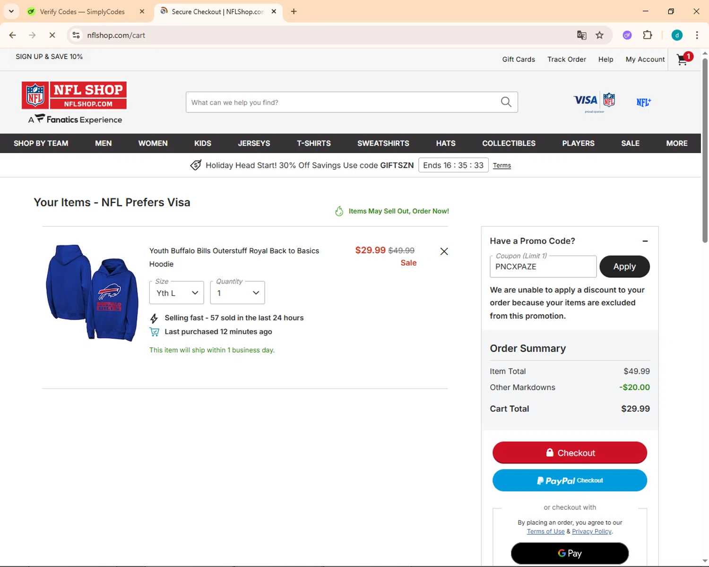Open the Sale menu
The width and height of the screenshot is (709, 567).
pyautogui.click(x=630, y=143)
